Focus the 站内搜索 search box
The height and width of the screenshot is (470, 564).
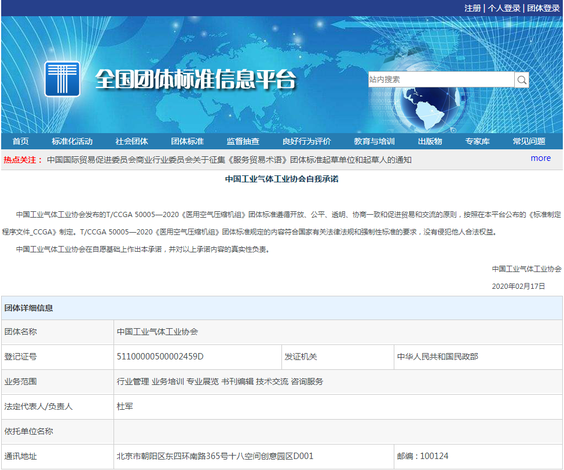pyautogui.click(x=441, y=79)
